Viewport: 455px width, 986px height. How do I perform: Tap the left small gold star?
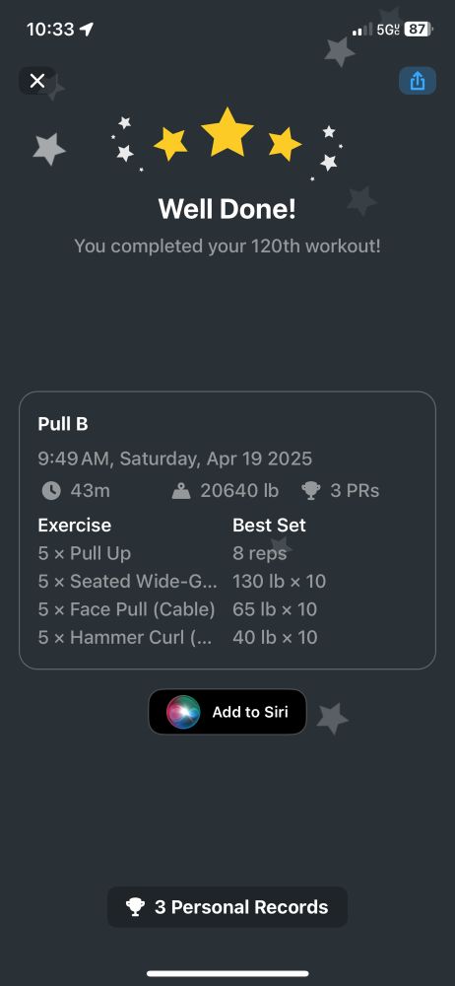click(170, 144)
